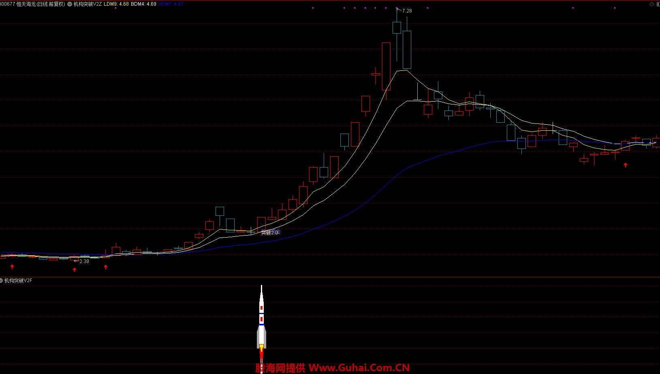
Task: Click the 7.28 high price label
Action: pyautogui.click(x=407, y=11)
